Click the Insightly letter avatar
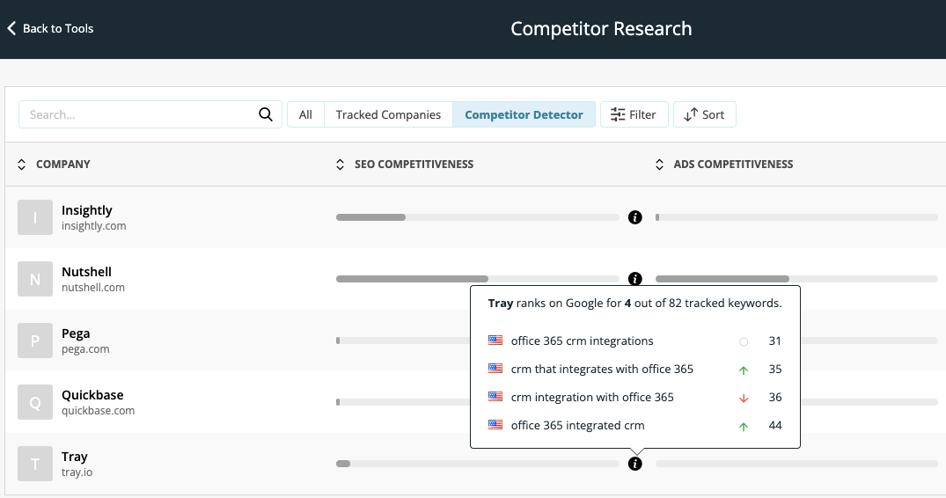946x498 pixels. (x=35, y=217)
